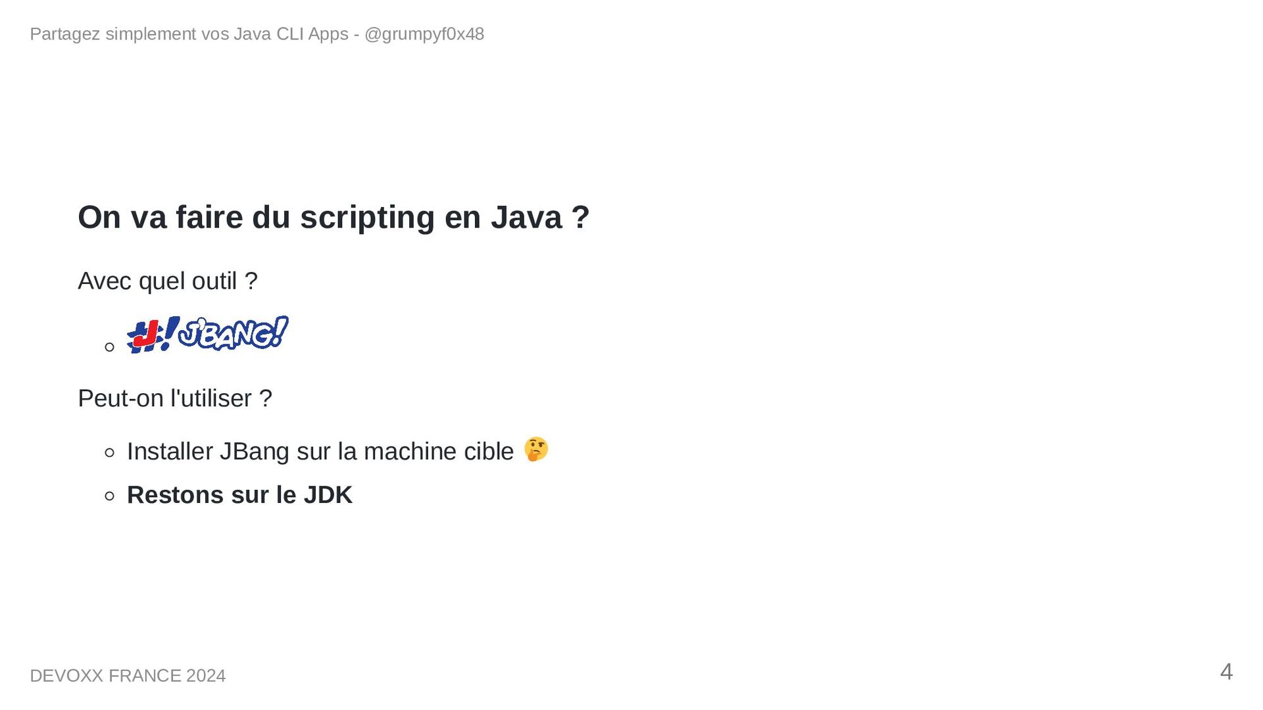This screenshot has width=1263, height=710.
Task: Click the "2024" year in the footer
Action: 206,676
